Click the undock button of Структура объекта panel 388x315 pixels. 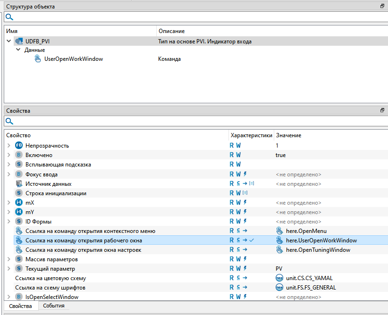(x=382, y=7)
